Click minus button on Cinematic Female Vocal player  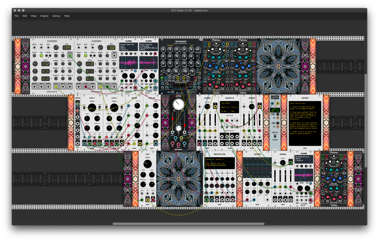coord(126,54)
